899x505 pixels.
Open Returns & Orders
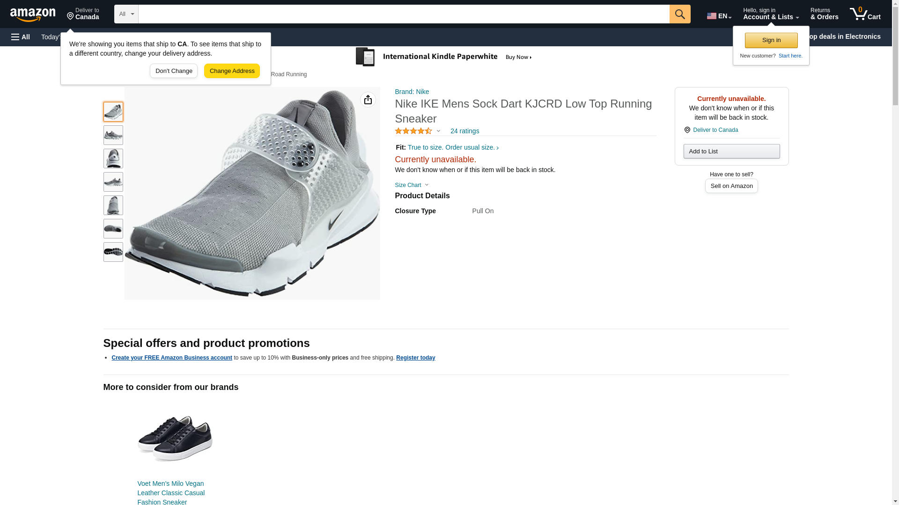(824, 14)
